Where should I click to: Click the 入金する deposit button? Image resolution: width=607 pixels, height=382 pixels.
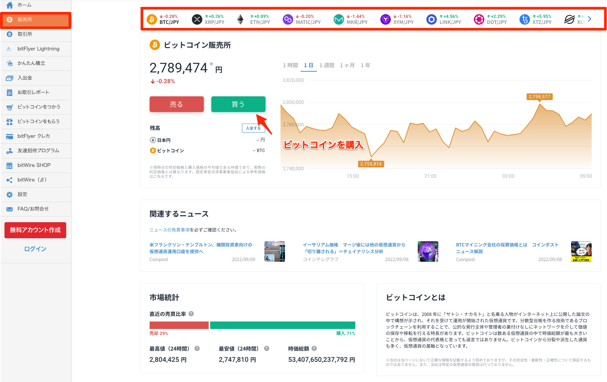coord(253,128)
